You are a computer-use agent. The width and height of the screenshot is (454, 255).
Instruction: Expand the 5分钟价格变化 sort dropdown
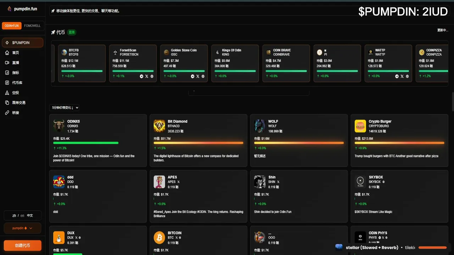(x=65, y=108)
